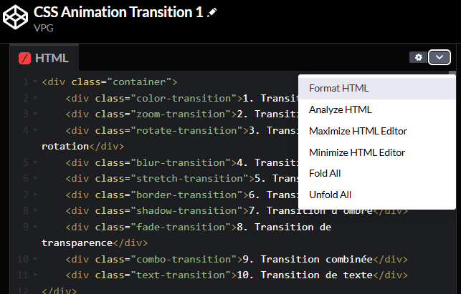Collapse the HTML editor chevron dropdown

point(439,57)
